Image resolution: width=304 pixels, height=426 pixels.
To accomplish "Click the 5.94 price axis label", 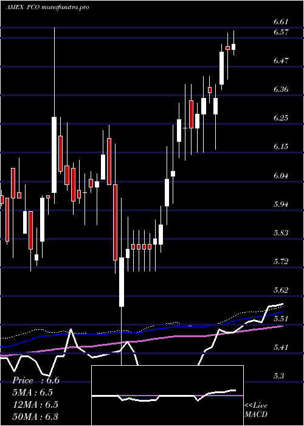I will tap(281, 204).
